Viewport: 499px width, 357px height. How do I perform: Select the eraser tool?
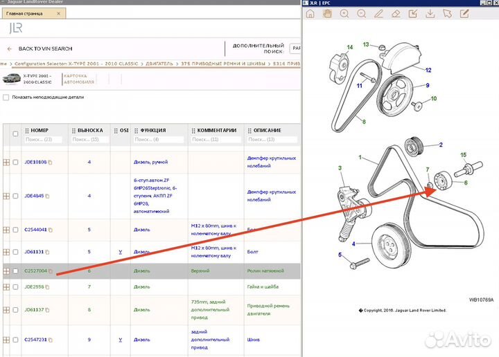coord(396,14)
